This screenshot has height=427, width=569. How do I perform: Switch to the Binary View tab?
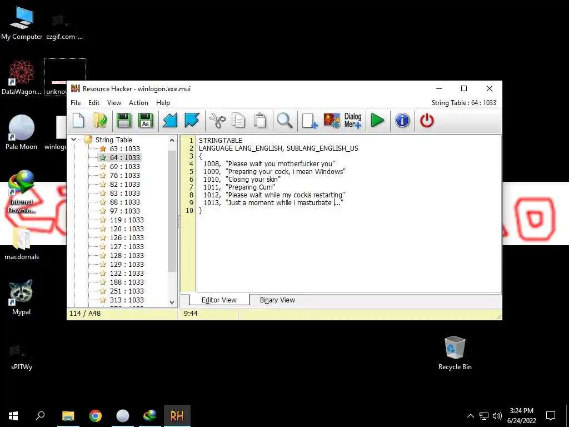click(x=277, y=300)
